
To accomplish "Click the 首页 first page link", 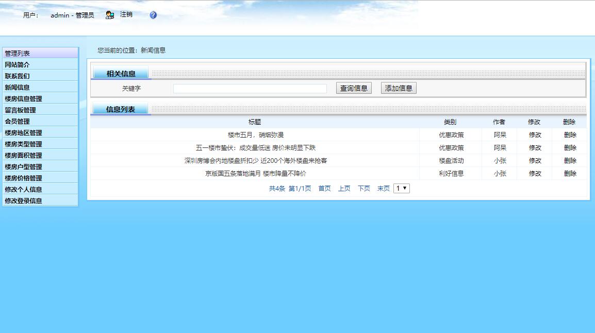I will pyautogui.click(x=324, y=189).
